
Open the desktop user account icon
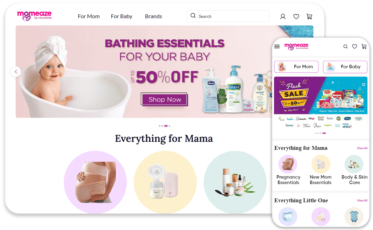pyautogui.click(x=282, y=16)
